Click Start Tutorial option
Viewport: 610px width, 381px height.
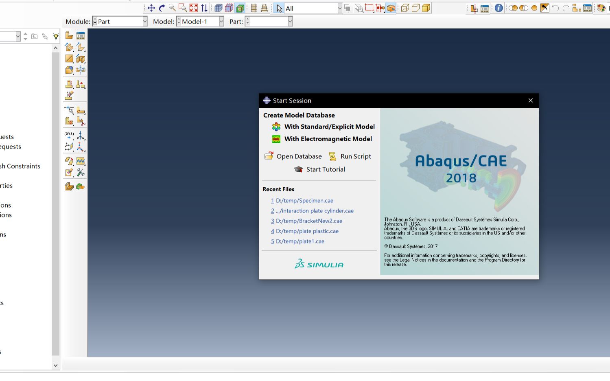pyautogui.click(x=319, y=169)
